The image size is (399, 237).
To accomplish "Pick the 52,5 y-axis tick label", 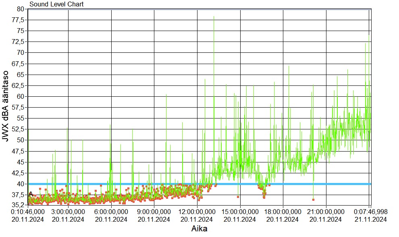I will (x=18, y=129).
